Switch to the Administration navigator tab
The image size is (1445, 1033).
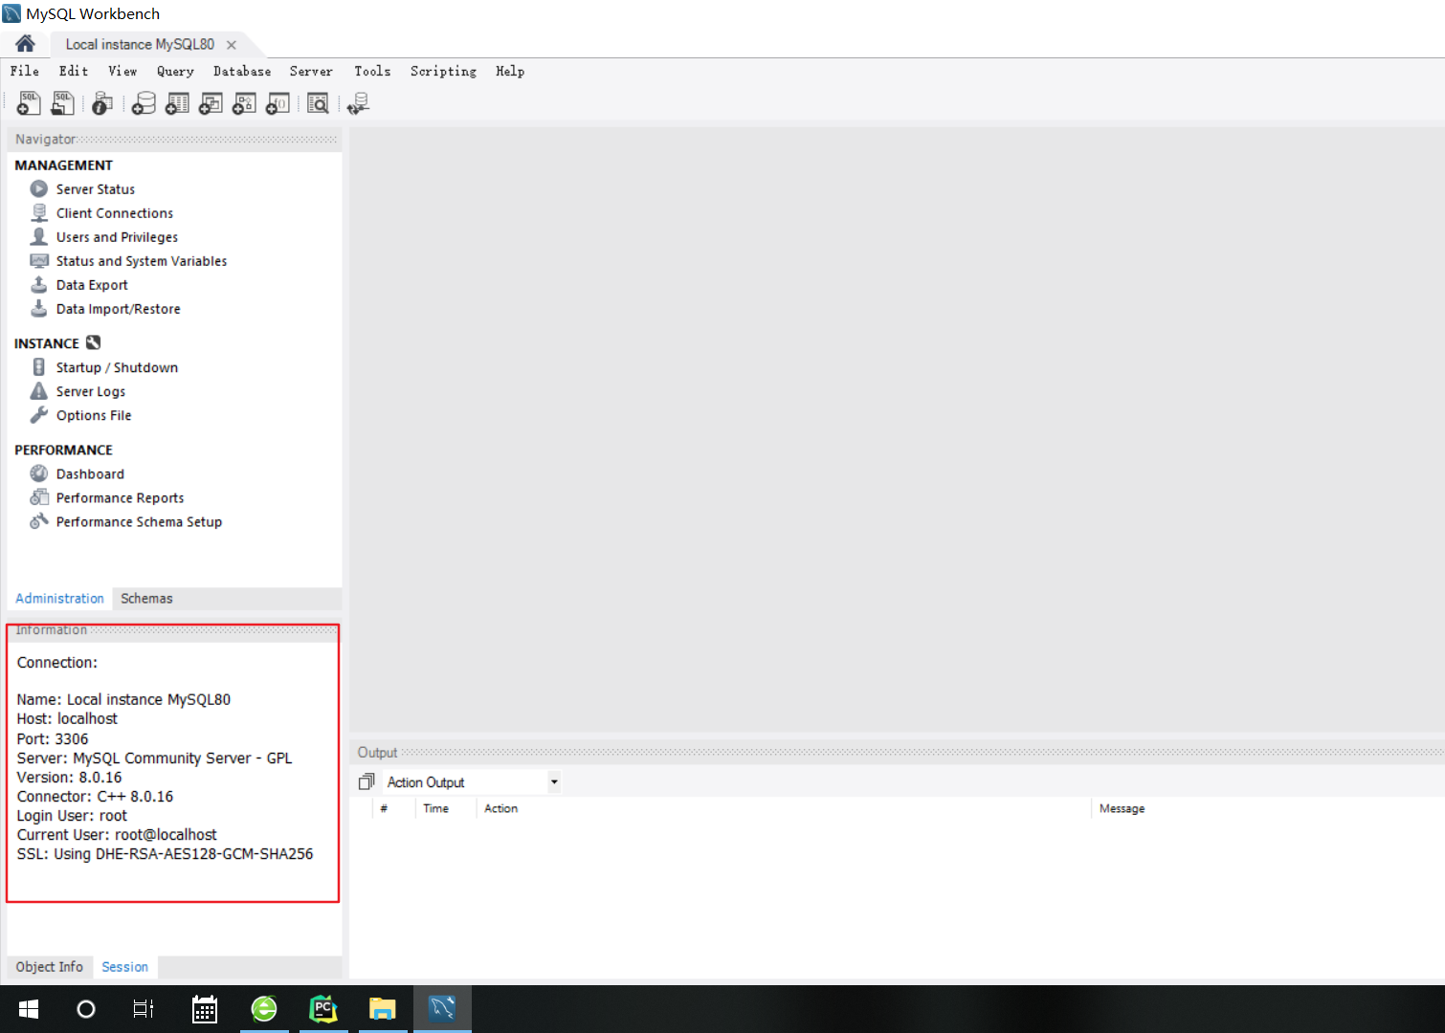[59, 599]
